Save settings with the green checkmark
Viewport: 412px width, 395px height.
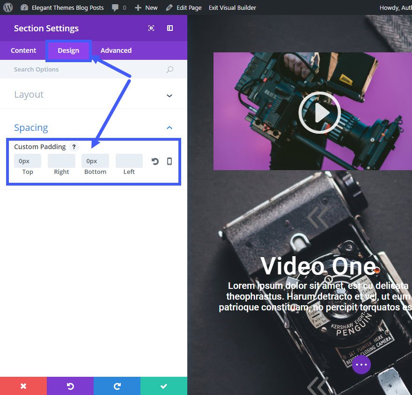click(x=163, y=386)
